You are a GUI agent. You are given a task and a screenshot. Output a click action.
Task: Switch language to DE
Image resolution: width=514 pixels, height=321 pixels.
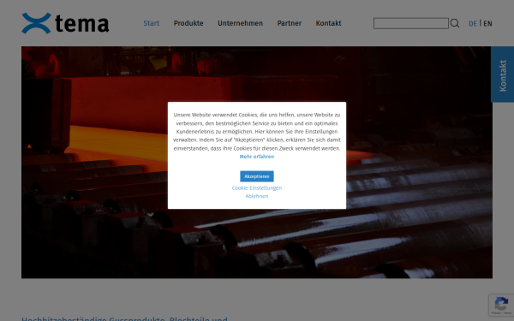pos(473,24)
